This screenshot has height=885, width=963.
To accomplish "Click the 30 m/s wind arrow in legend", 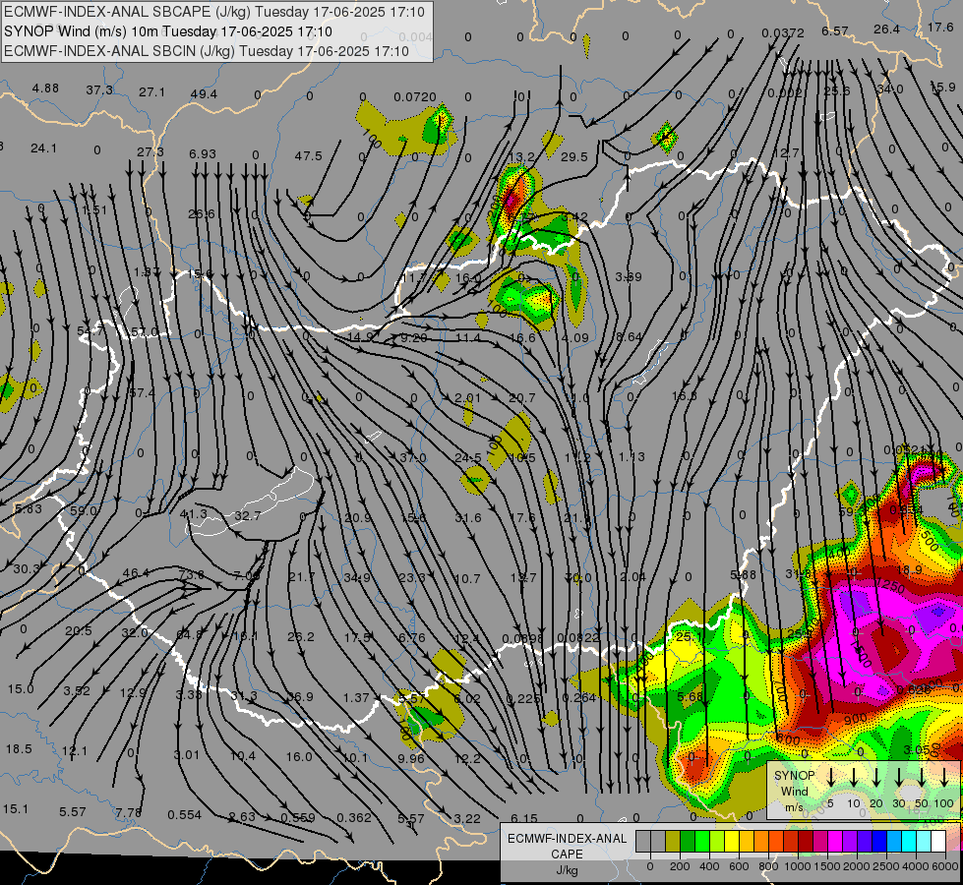I will [x=899, y=778].
